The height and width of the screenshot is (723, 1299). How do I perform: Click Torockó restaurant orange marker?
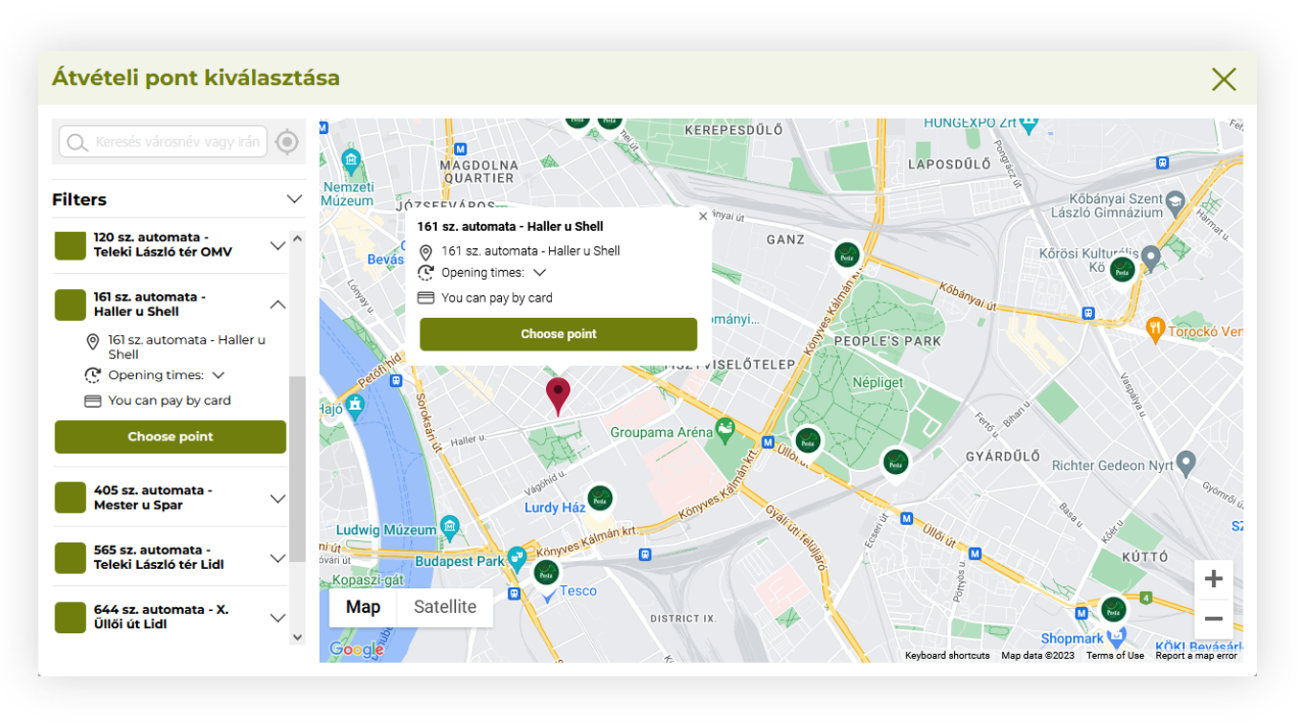tap(1155, 328)
